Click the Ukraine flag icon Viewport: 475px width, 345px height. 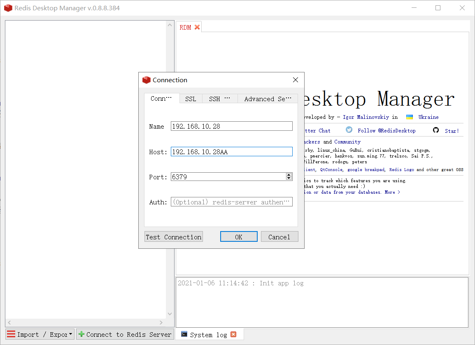click(410, 117)
